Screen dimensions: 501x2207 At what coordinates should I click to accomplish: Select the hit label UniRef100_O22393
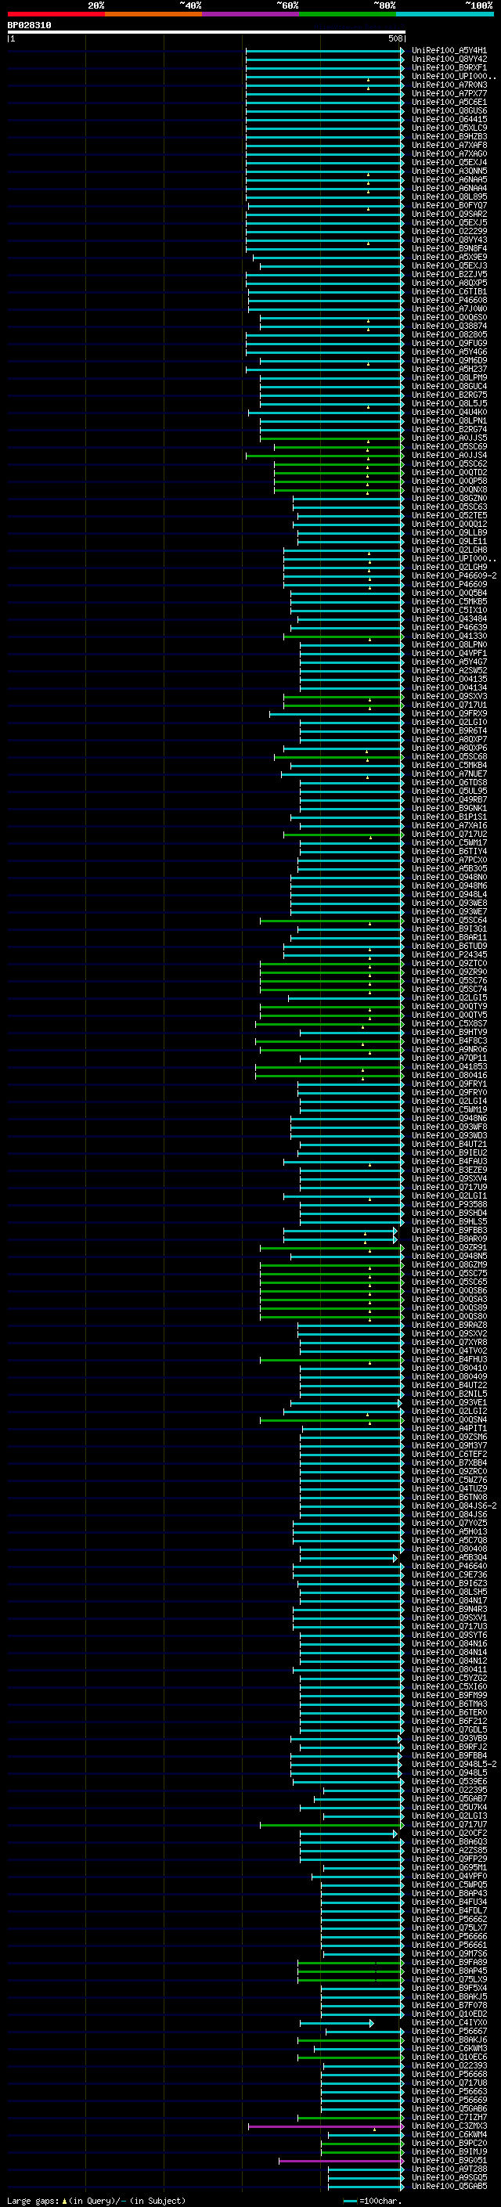[x=449, y=2065]
